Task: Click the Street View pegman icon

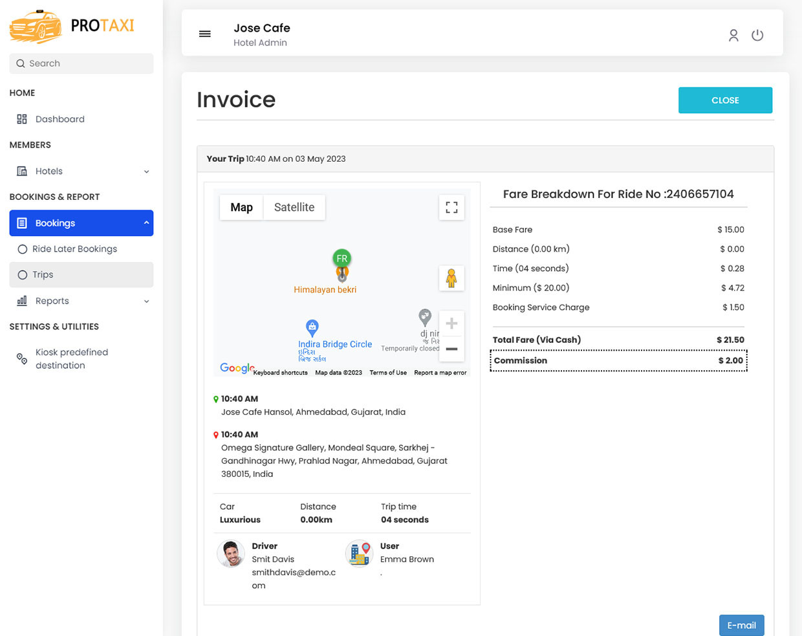Action: coord(451,278)
